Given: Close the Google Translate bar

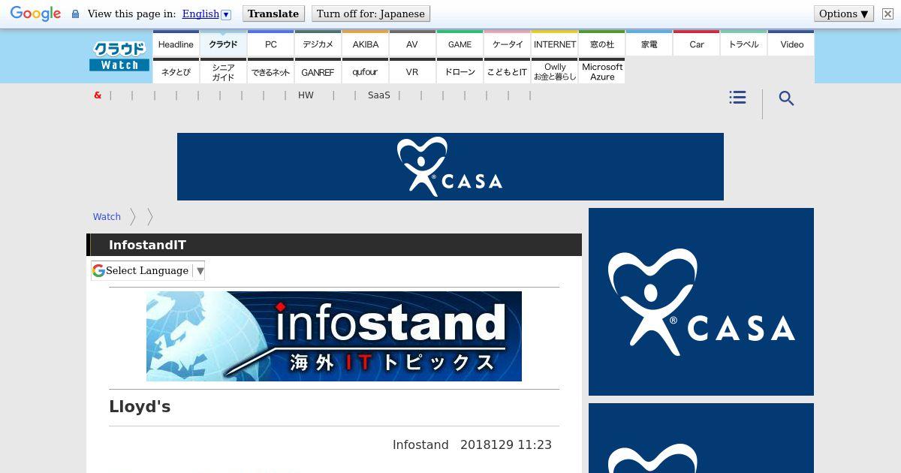Looking at the screenshot, I should (x=887, y=14).
